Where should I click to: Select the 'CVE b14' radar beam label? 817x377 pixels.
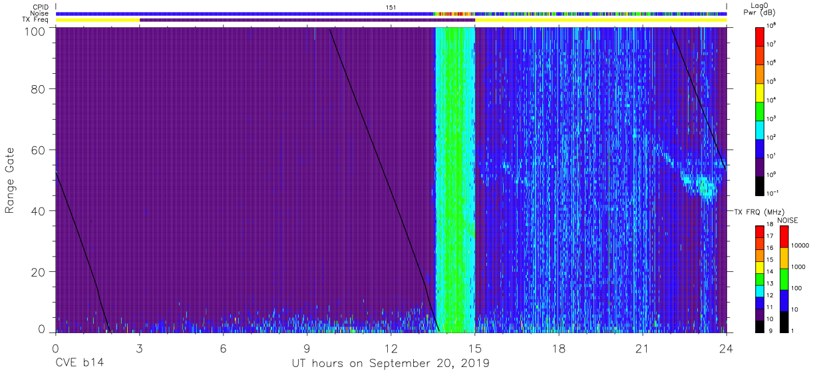coord(79,363)
